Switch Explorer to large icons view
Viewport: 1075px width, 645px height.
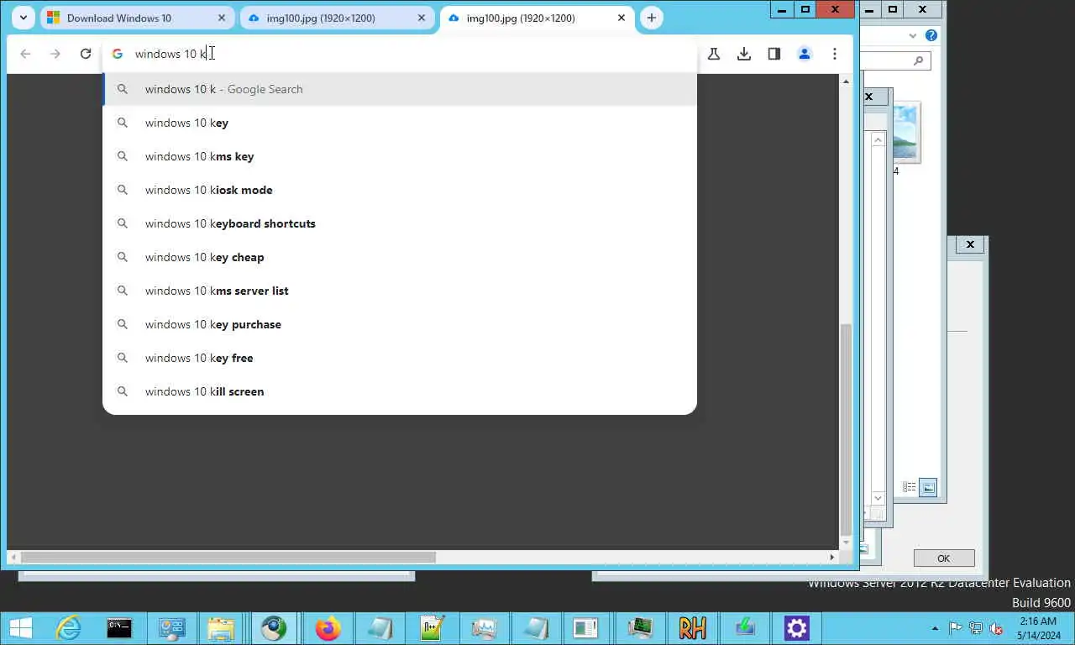point(928,487)
